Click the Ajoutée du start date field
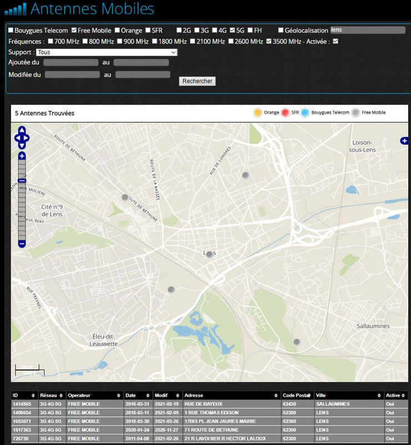 tap(71, 62)
